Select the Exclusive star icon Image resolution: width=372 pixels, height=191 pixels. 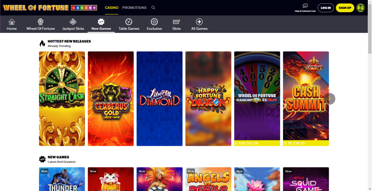154,22
